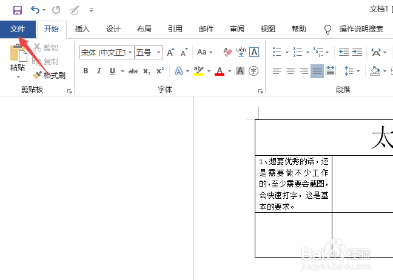Apply the numbered list icon
Image resolution: width=393 pixels, height=280 pixels.
[298, 52]
